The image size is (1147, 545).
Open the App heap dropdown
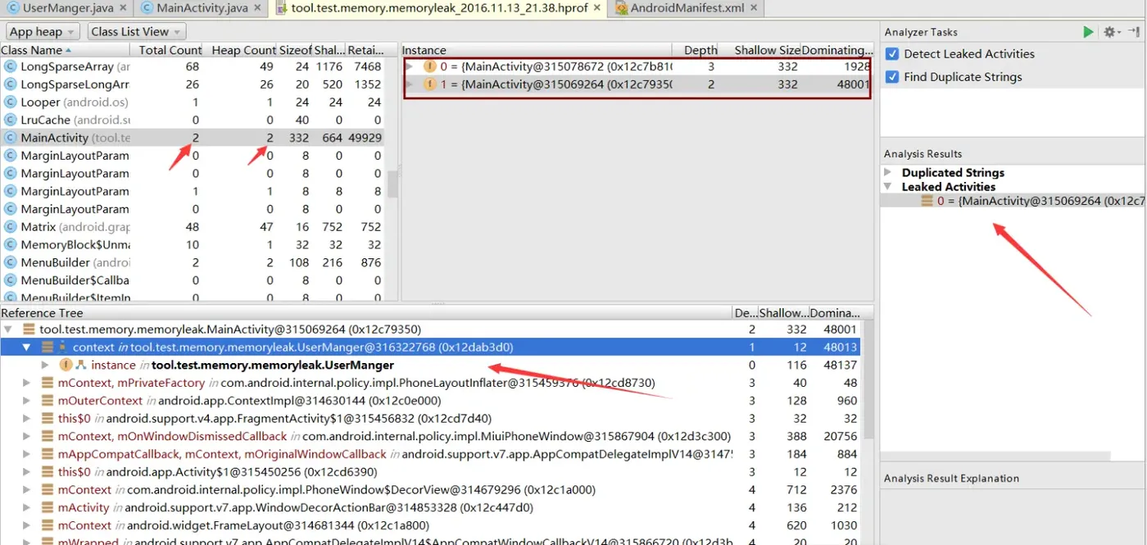[43, 32]
